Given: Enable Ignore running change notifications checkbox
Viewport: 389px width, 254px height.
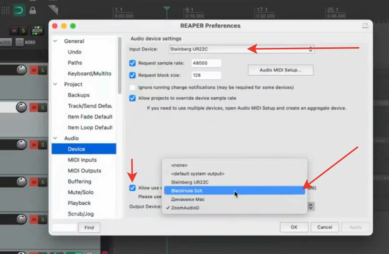Looking at the screenshot, I should (132, 87).
